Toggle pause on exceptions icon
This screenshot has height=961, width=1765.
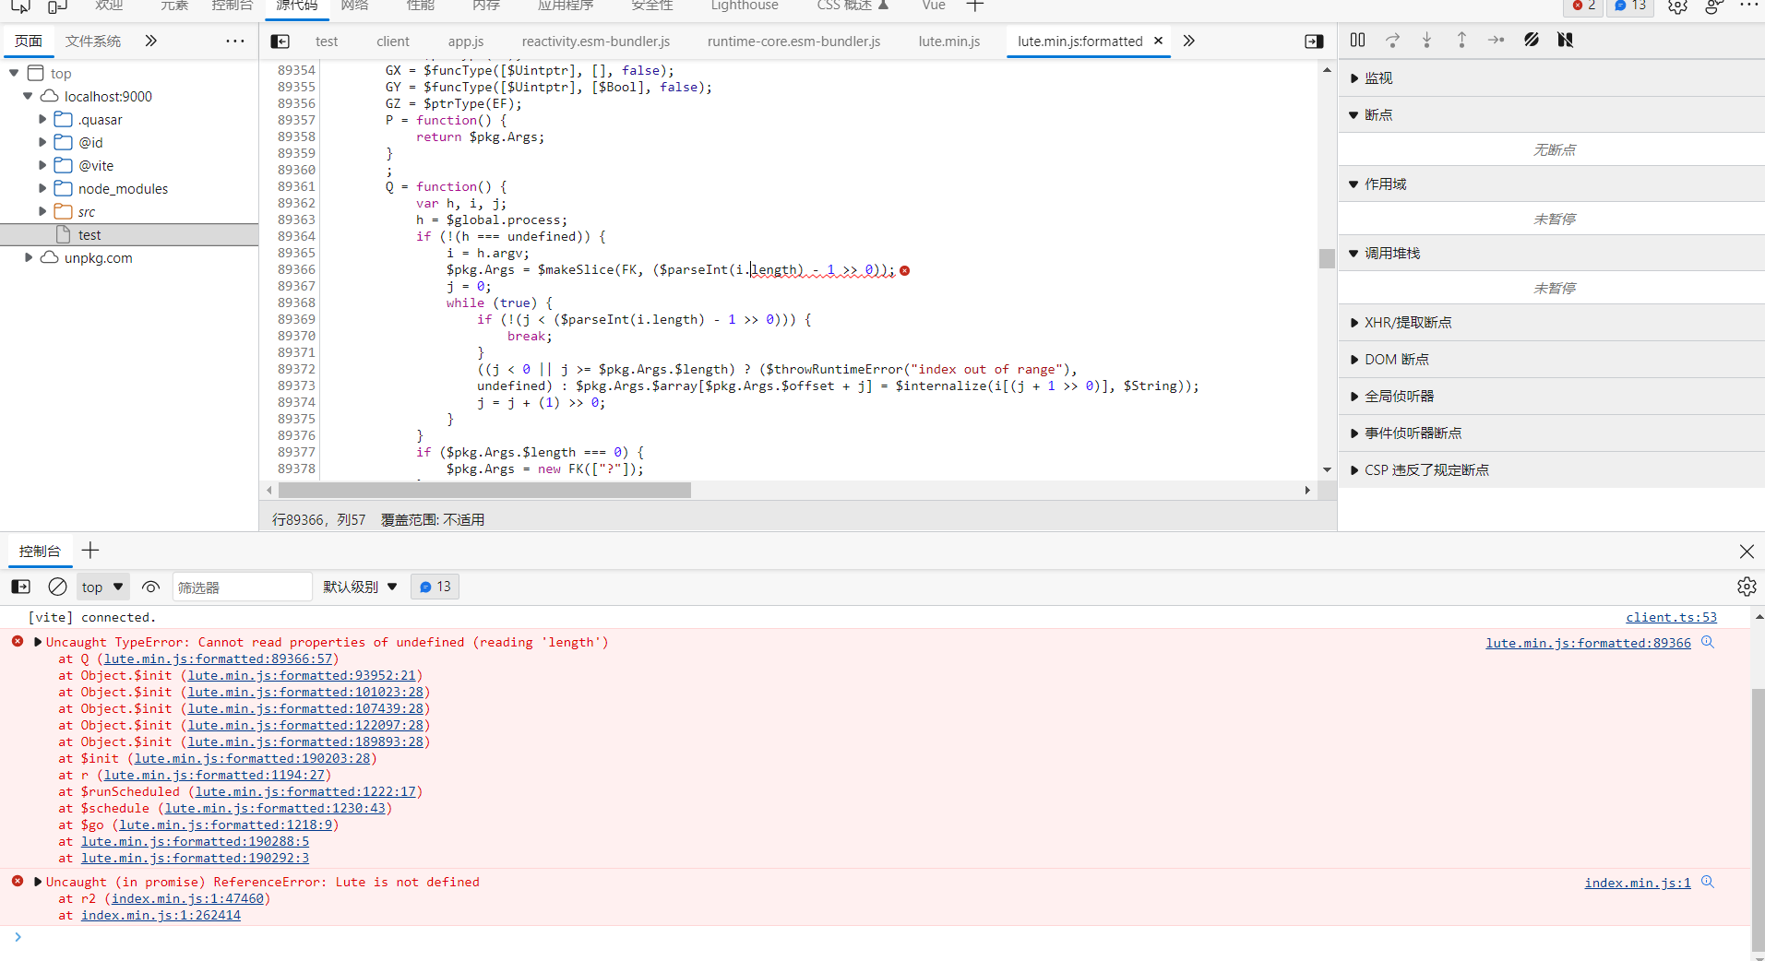point(1565,41)
